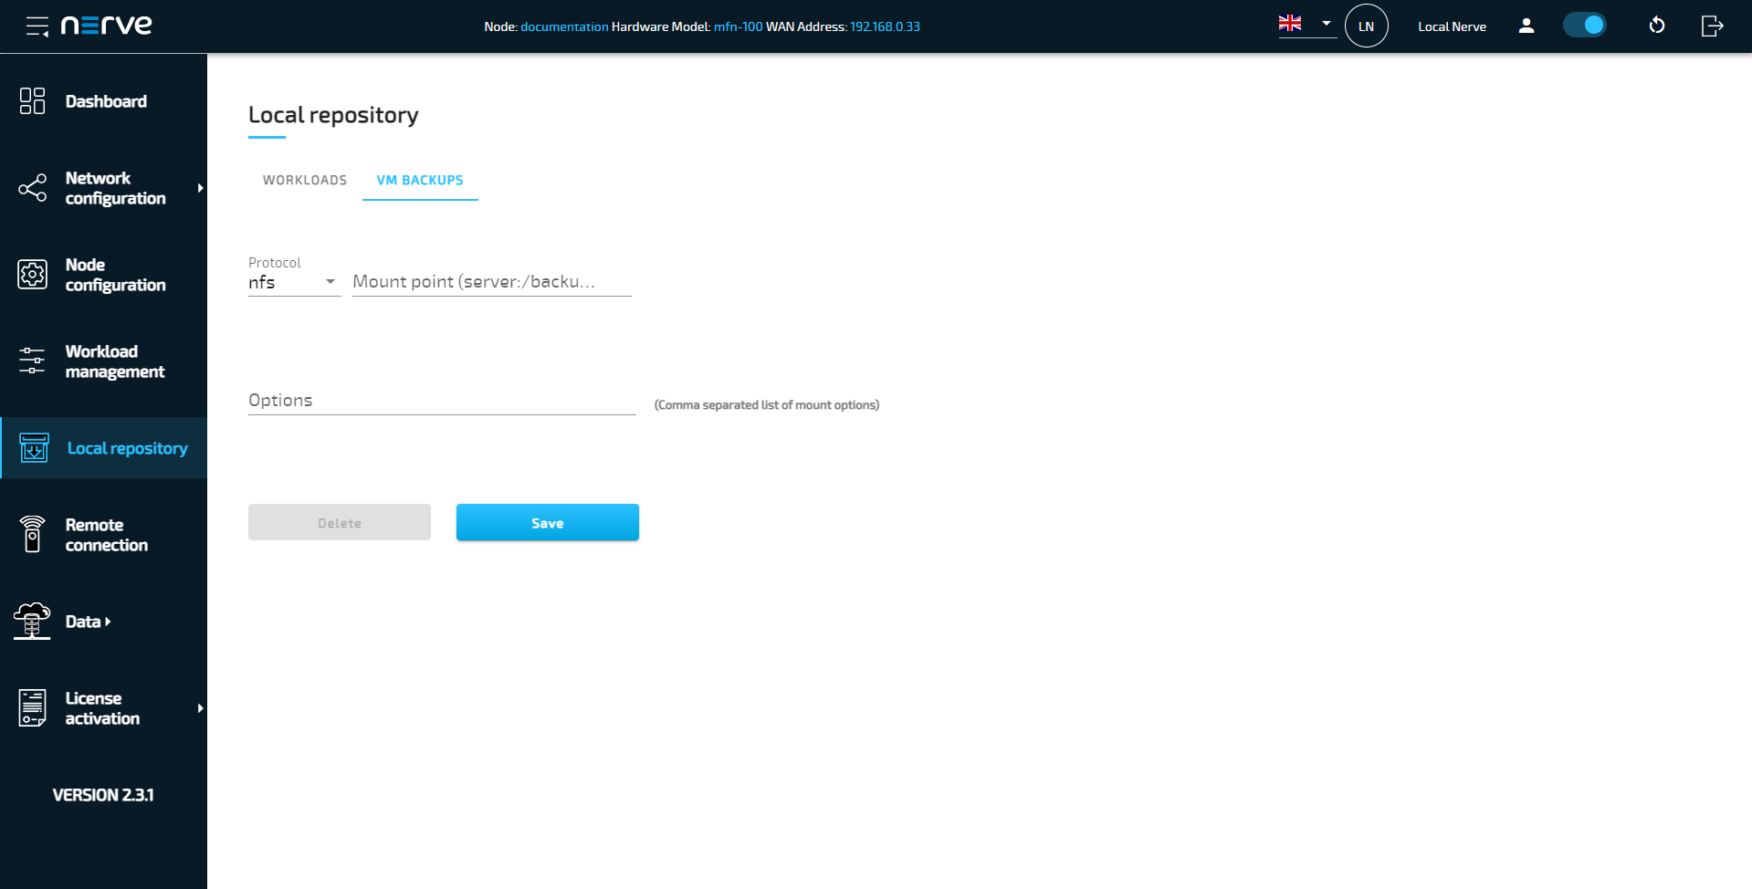The image size is (1752, 889).
Task: Click the Save button
Action: tap(547, 522)
